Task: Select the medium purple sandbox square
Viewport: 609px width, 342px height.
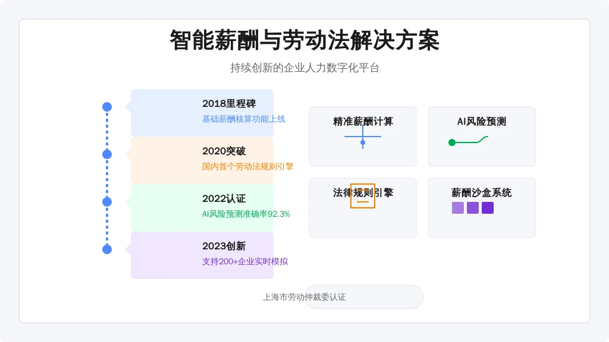Action: pos(473,208)
